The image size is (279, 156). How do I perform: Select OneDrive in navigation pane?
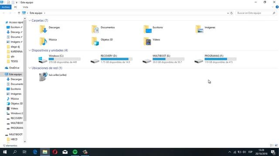pyautogui.click(x=13, y=68)
